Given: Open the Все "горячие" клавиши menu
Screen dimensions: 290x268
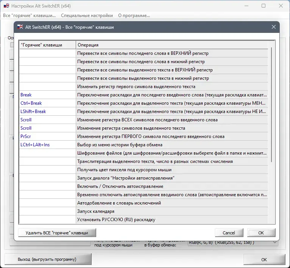Looking at the screenshot, I should [29, 15].
